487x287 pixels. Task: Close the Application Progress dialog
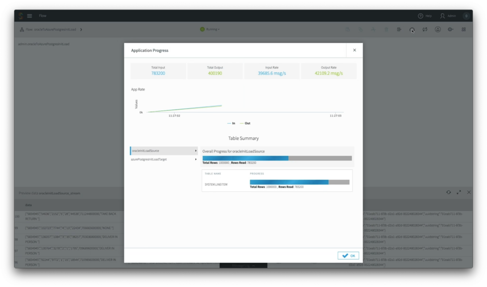click(x=354, y=50)
